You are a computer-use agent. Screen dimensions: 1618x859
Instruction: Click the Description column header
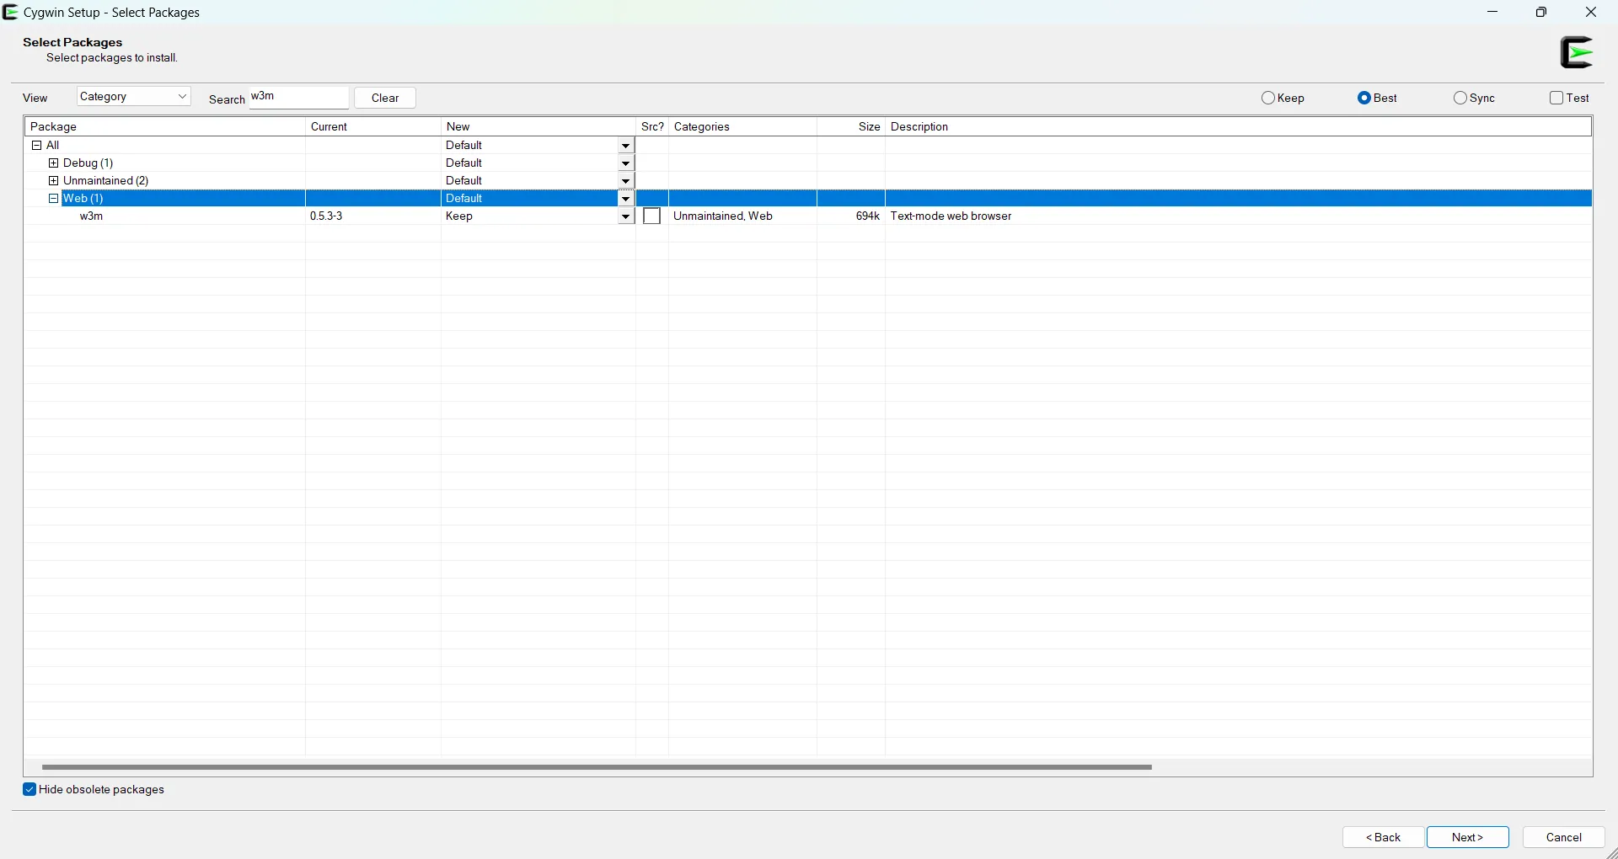click(1239, 127)
